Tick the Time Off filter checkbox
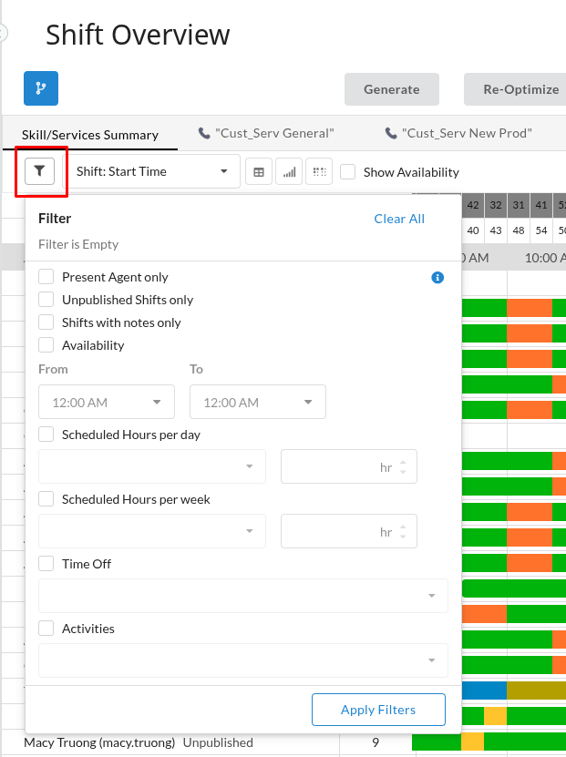 pos(46,564)
